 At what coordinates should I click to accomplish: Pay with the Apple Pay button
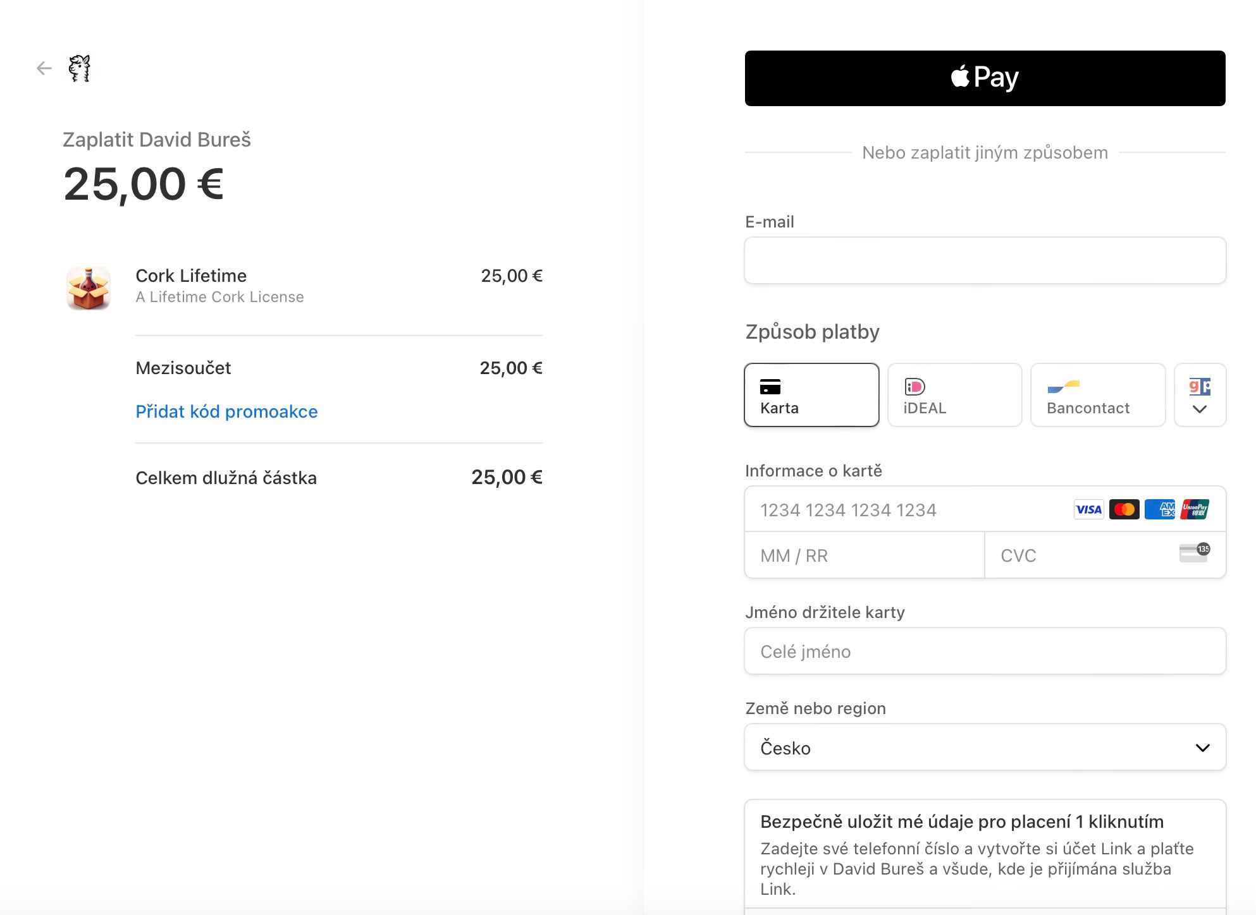click(985, 78)
